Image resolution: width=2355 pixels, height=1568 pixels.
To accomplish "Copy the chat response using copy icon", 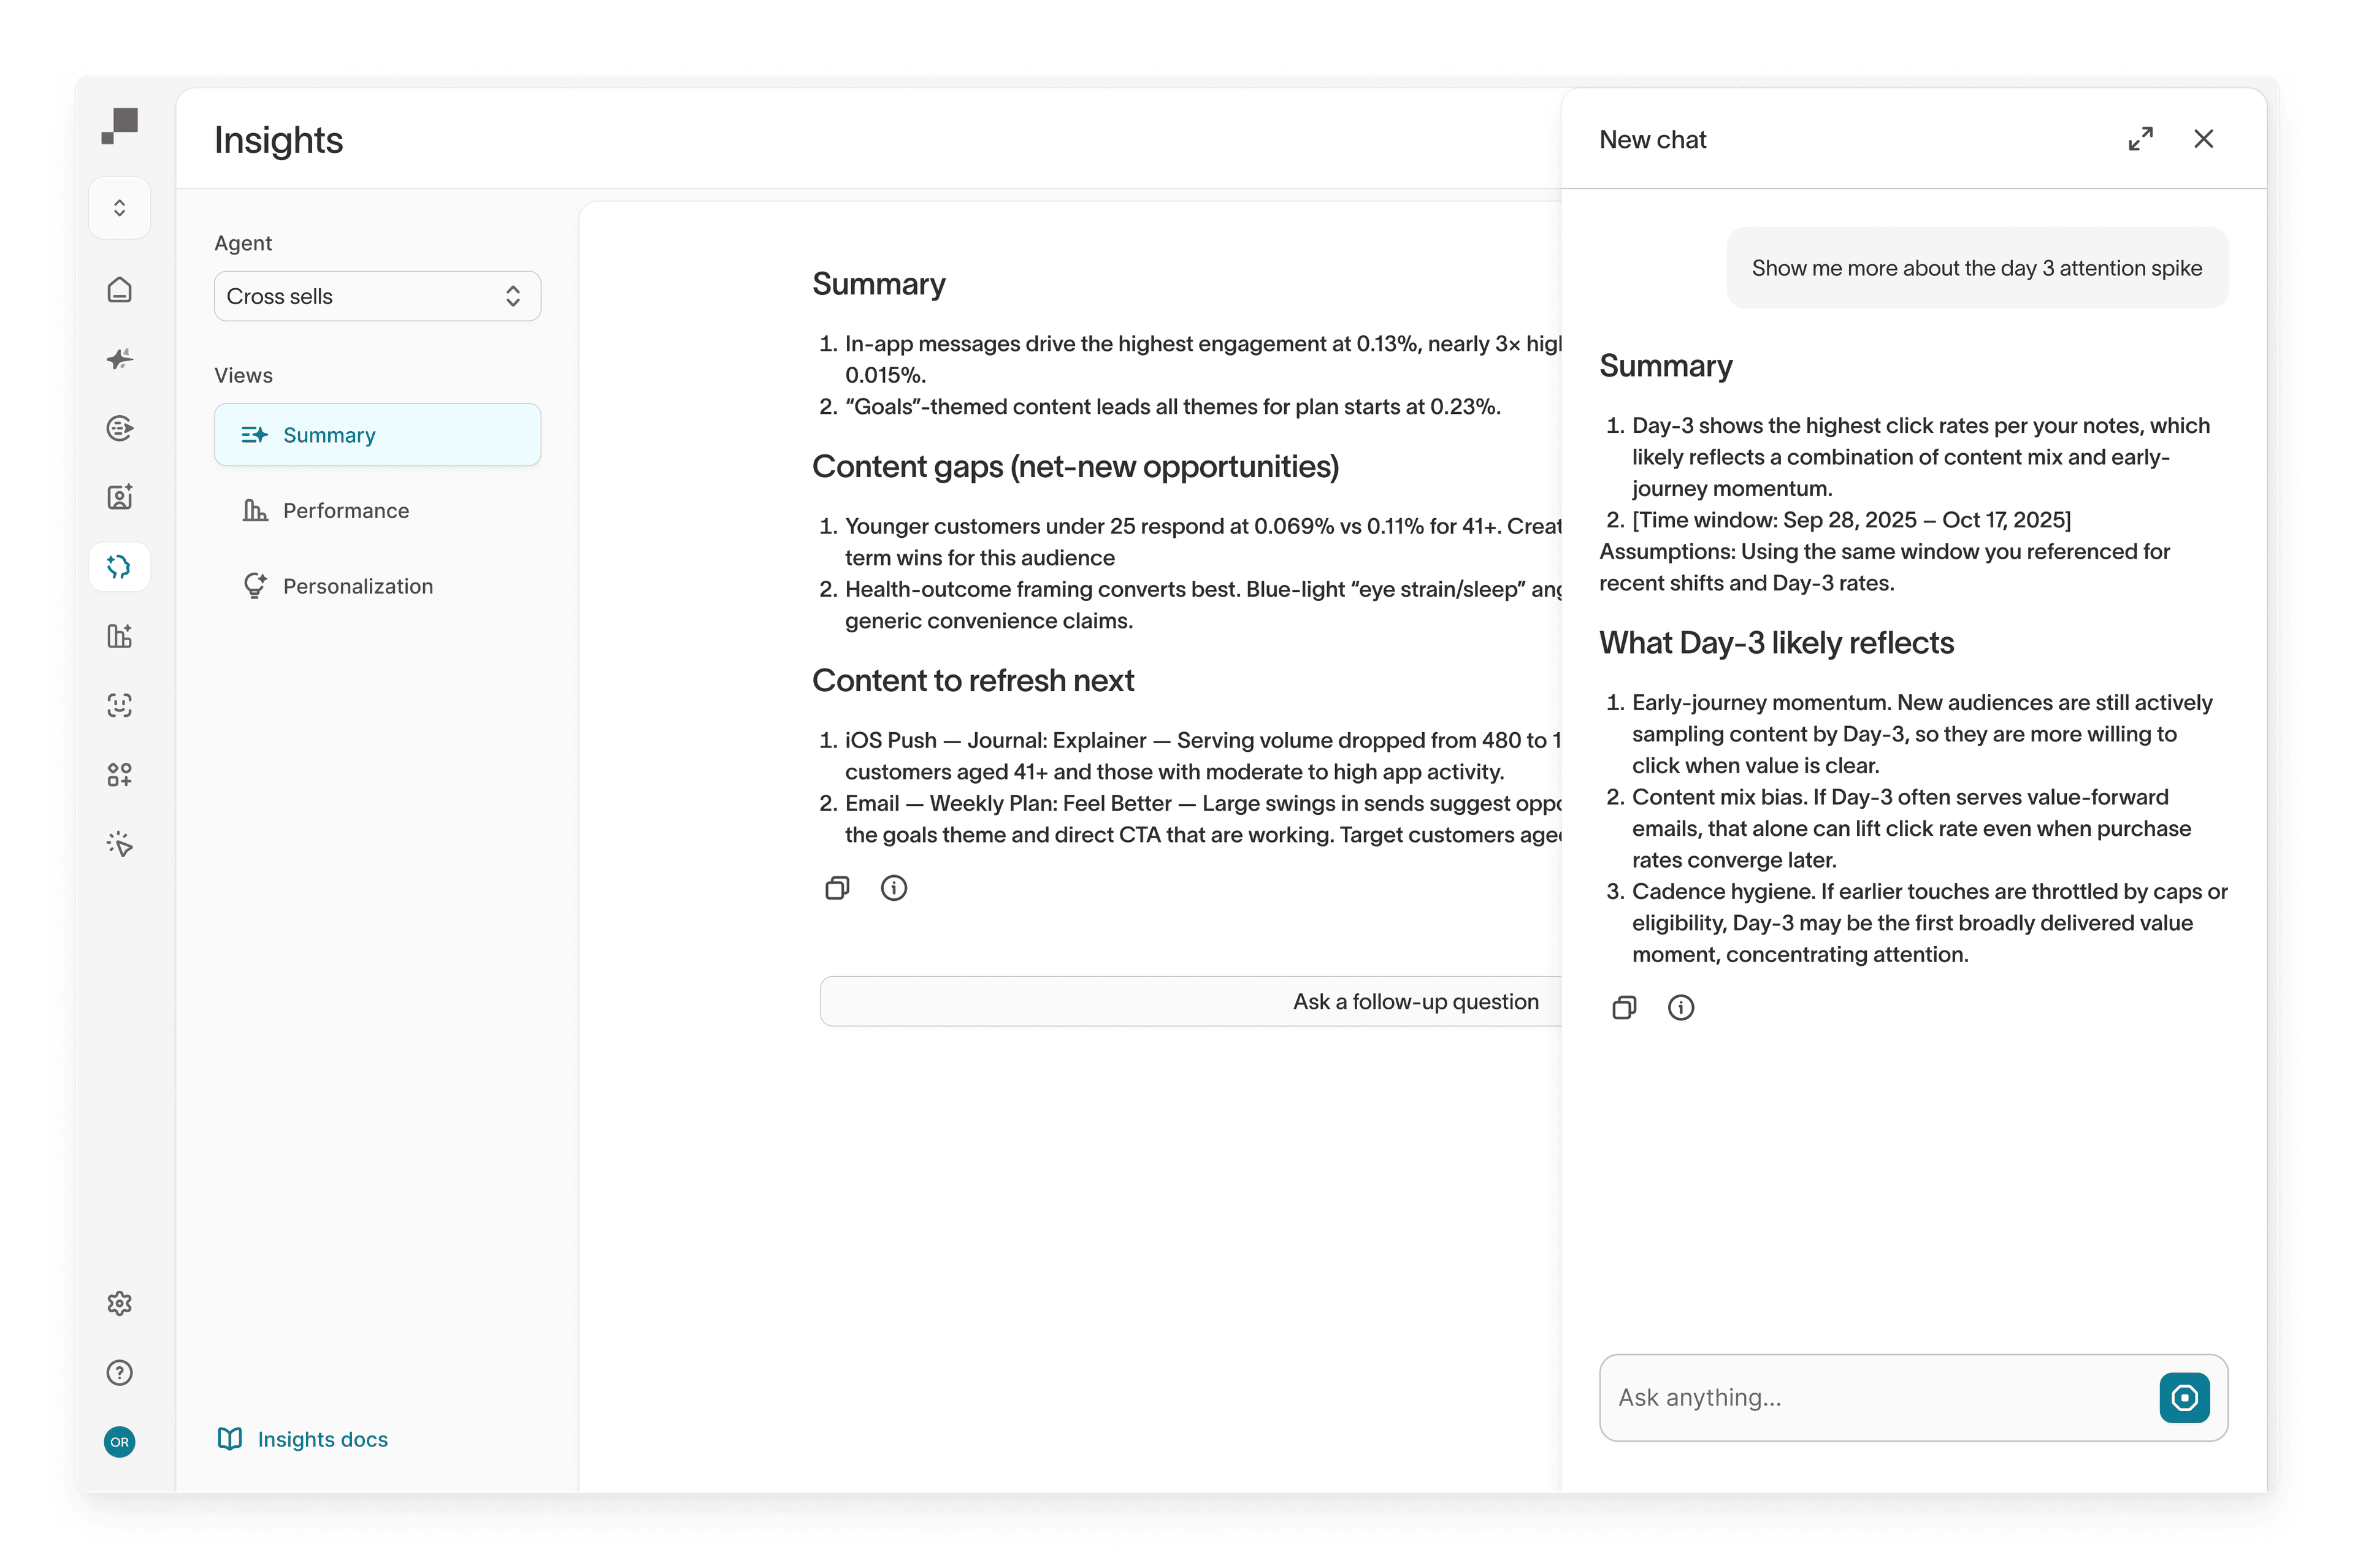I will [x=1624, y=1007].
